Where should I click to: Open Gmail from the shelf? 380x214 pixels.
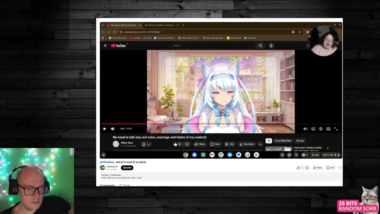212,155
